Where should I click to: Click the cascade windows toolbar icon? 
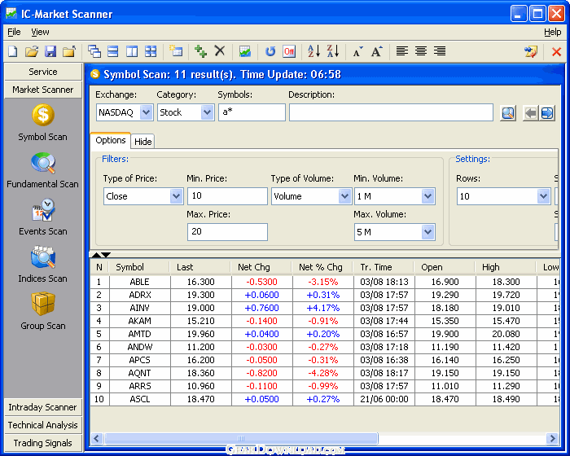tap(94, 51)
